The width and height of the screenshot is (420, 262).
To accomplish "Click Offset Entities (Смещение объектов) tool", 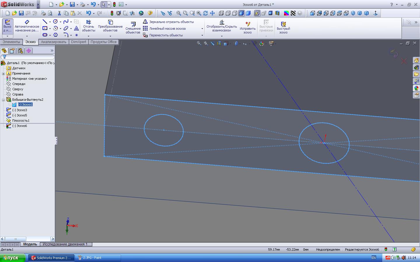I will 133,28.
